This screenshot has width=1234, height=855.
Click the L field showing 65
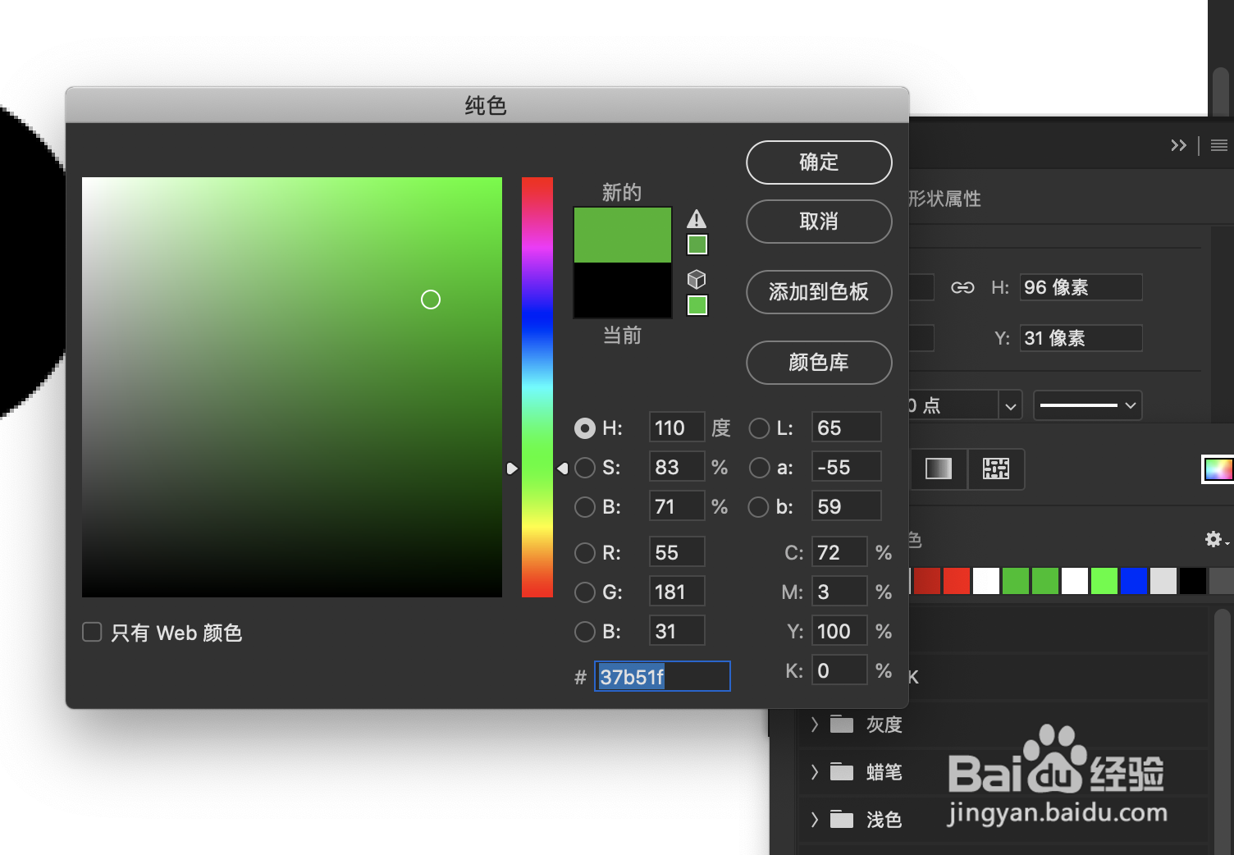tap(847, 427)
